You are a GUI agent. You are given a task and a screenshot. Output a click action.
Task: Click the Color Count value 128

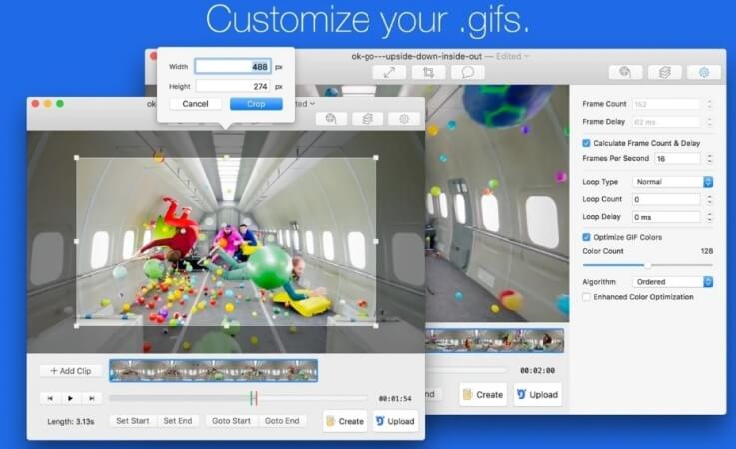click(706, 251)
